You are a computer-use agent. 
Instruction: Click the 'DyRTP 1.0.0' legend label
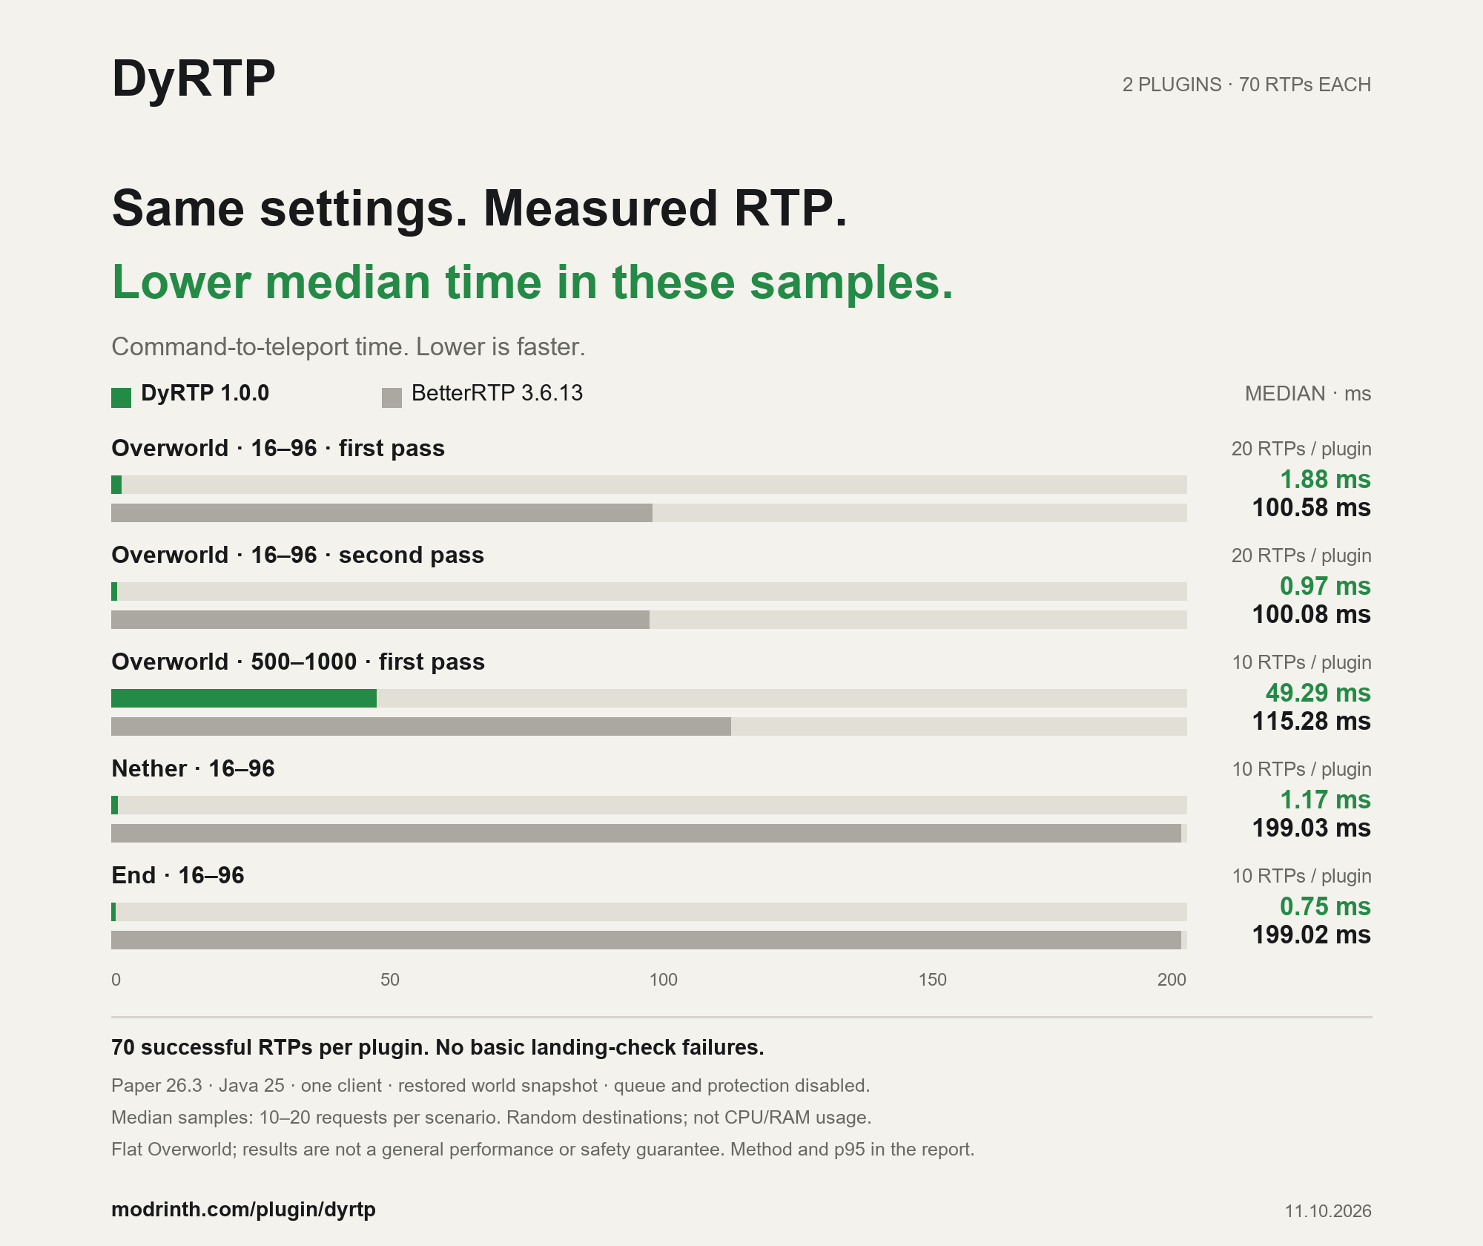pyautogui.click(x=205, y=393)
